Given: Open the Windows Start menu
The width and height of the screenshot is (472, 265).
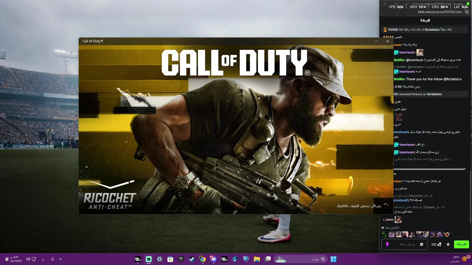Looking at the screenshot, I should point(333,259).
